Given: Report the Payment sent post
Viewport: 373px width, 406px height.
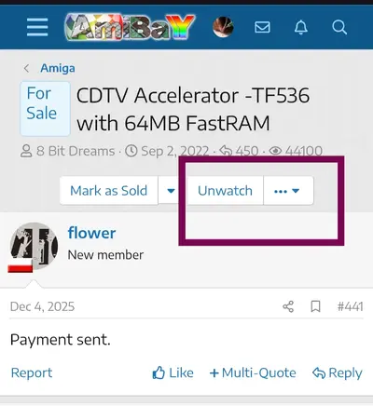Looking at the screenshot, I should coord(32,372).
